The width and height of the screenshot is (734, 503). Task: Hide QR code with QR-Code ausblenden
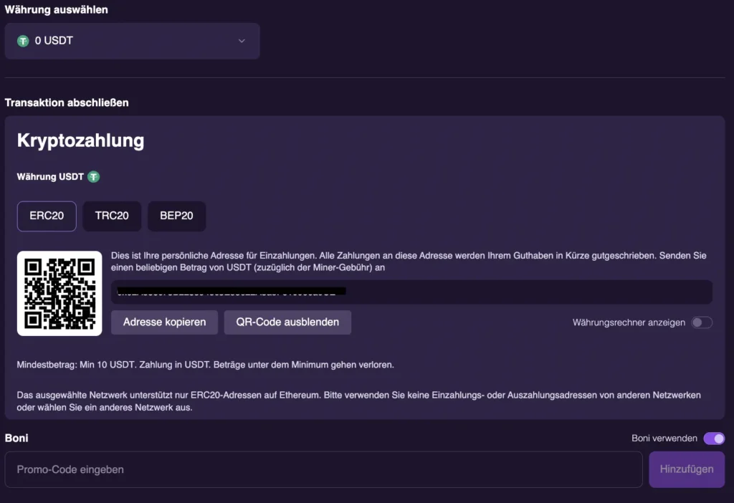click(287, 322)
